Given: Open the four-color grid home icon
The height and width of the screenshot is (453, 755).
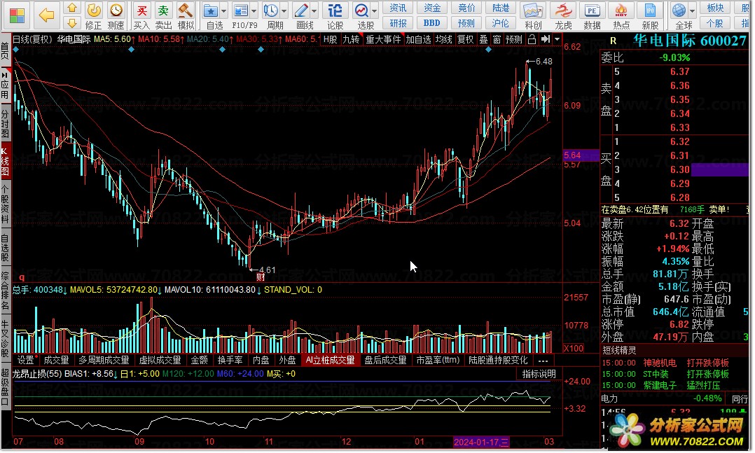Looking at the screenshot, I should point(17,16).
